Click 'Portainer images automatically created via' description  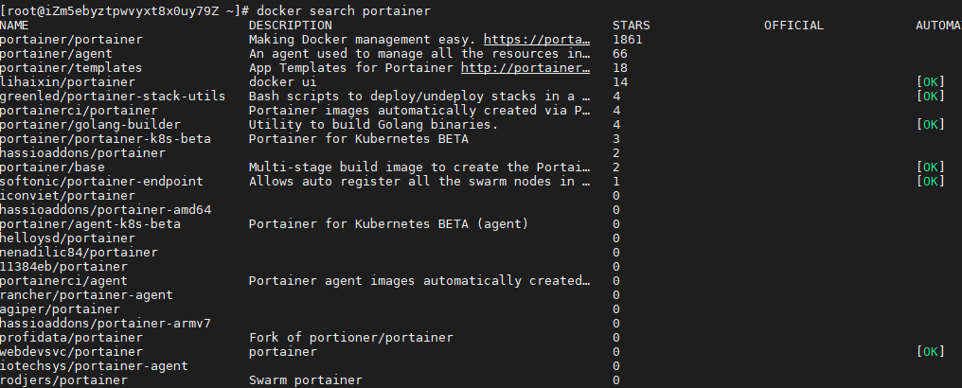coord(419,111)
